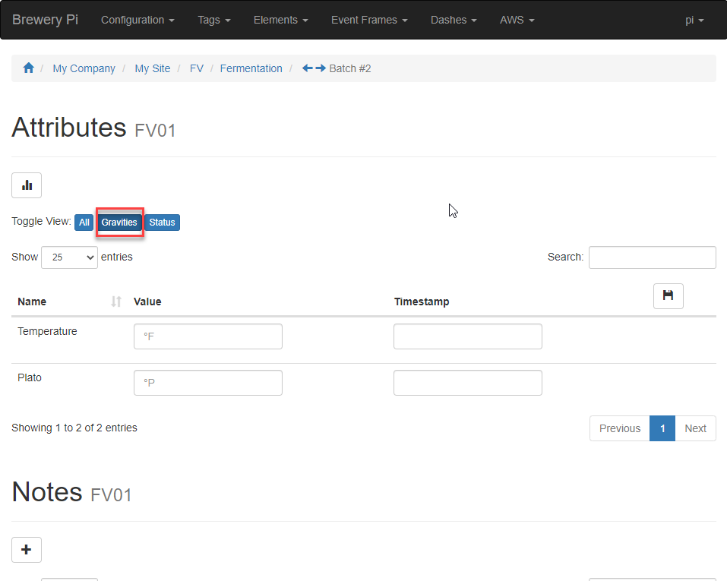727x581 pixels.
Task: Go to previous batch left arrow
Action: [308, 68]
